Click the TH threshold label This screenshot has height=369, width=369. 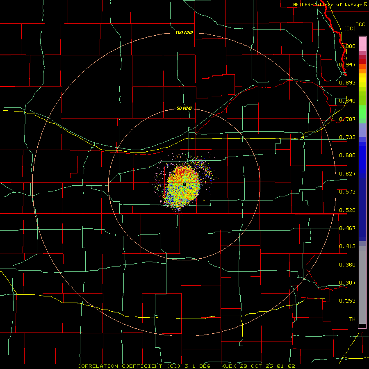pyautogui.click(x=352, y=319)
